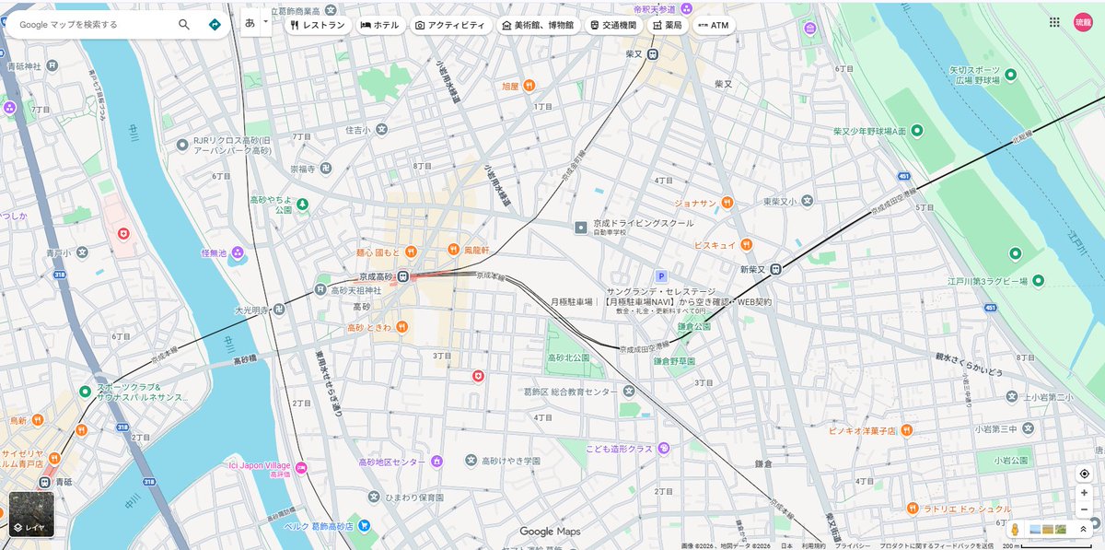The width and height of the screenshot is (1105, 550).
Task: Open the Google apps grid
Action: (x=1054, y=22)
